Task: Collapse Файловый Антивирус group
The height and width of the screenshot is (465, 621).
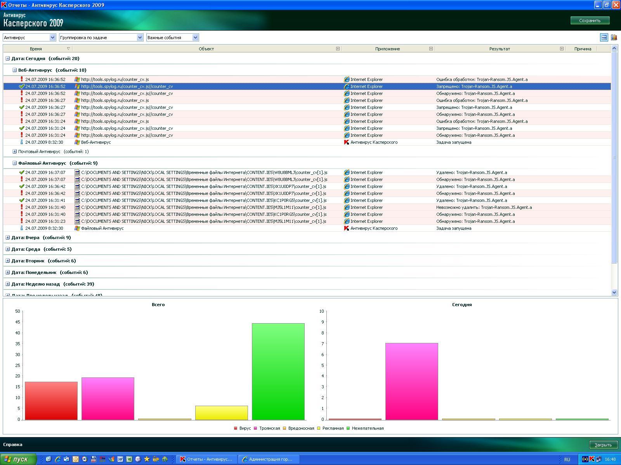Action: click(x=14, y=163)
